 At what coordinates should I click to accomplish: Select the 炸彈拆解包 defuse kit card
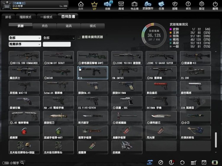pyautogui.click(x=195, y=132)
